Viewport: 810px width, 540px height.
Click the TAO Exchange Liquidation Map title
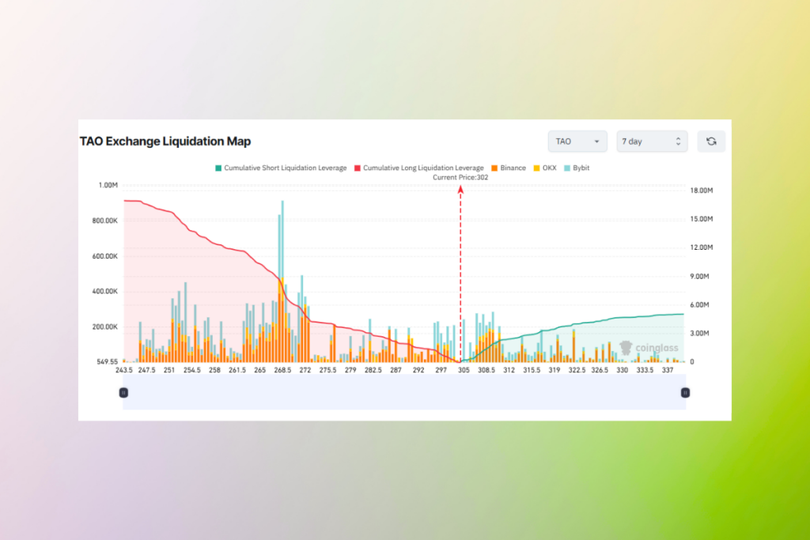click(165, 142)
